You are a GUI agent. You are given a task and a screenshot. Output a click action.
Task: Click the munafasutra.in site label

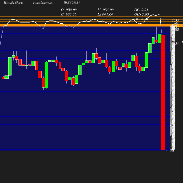coord(43,3)
